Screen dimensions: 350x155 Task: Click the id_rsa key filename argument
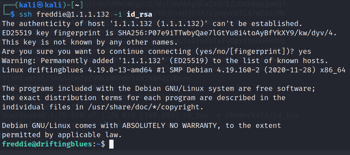(x=139, y=15)
